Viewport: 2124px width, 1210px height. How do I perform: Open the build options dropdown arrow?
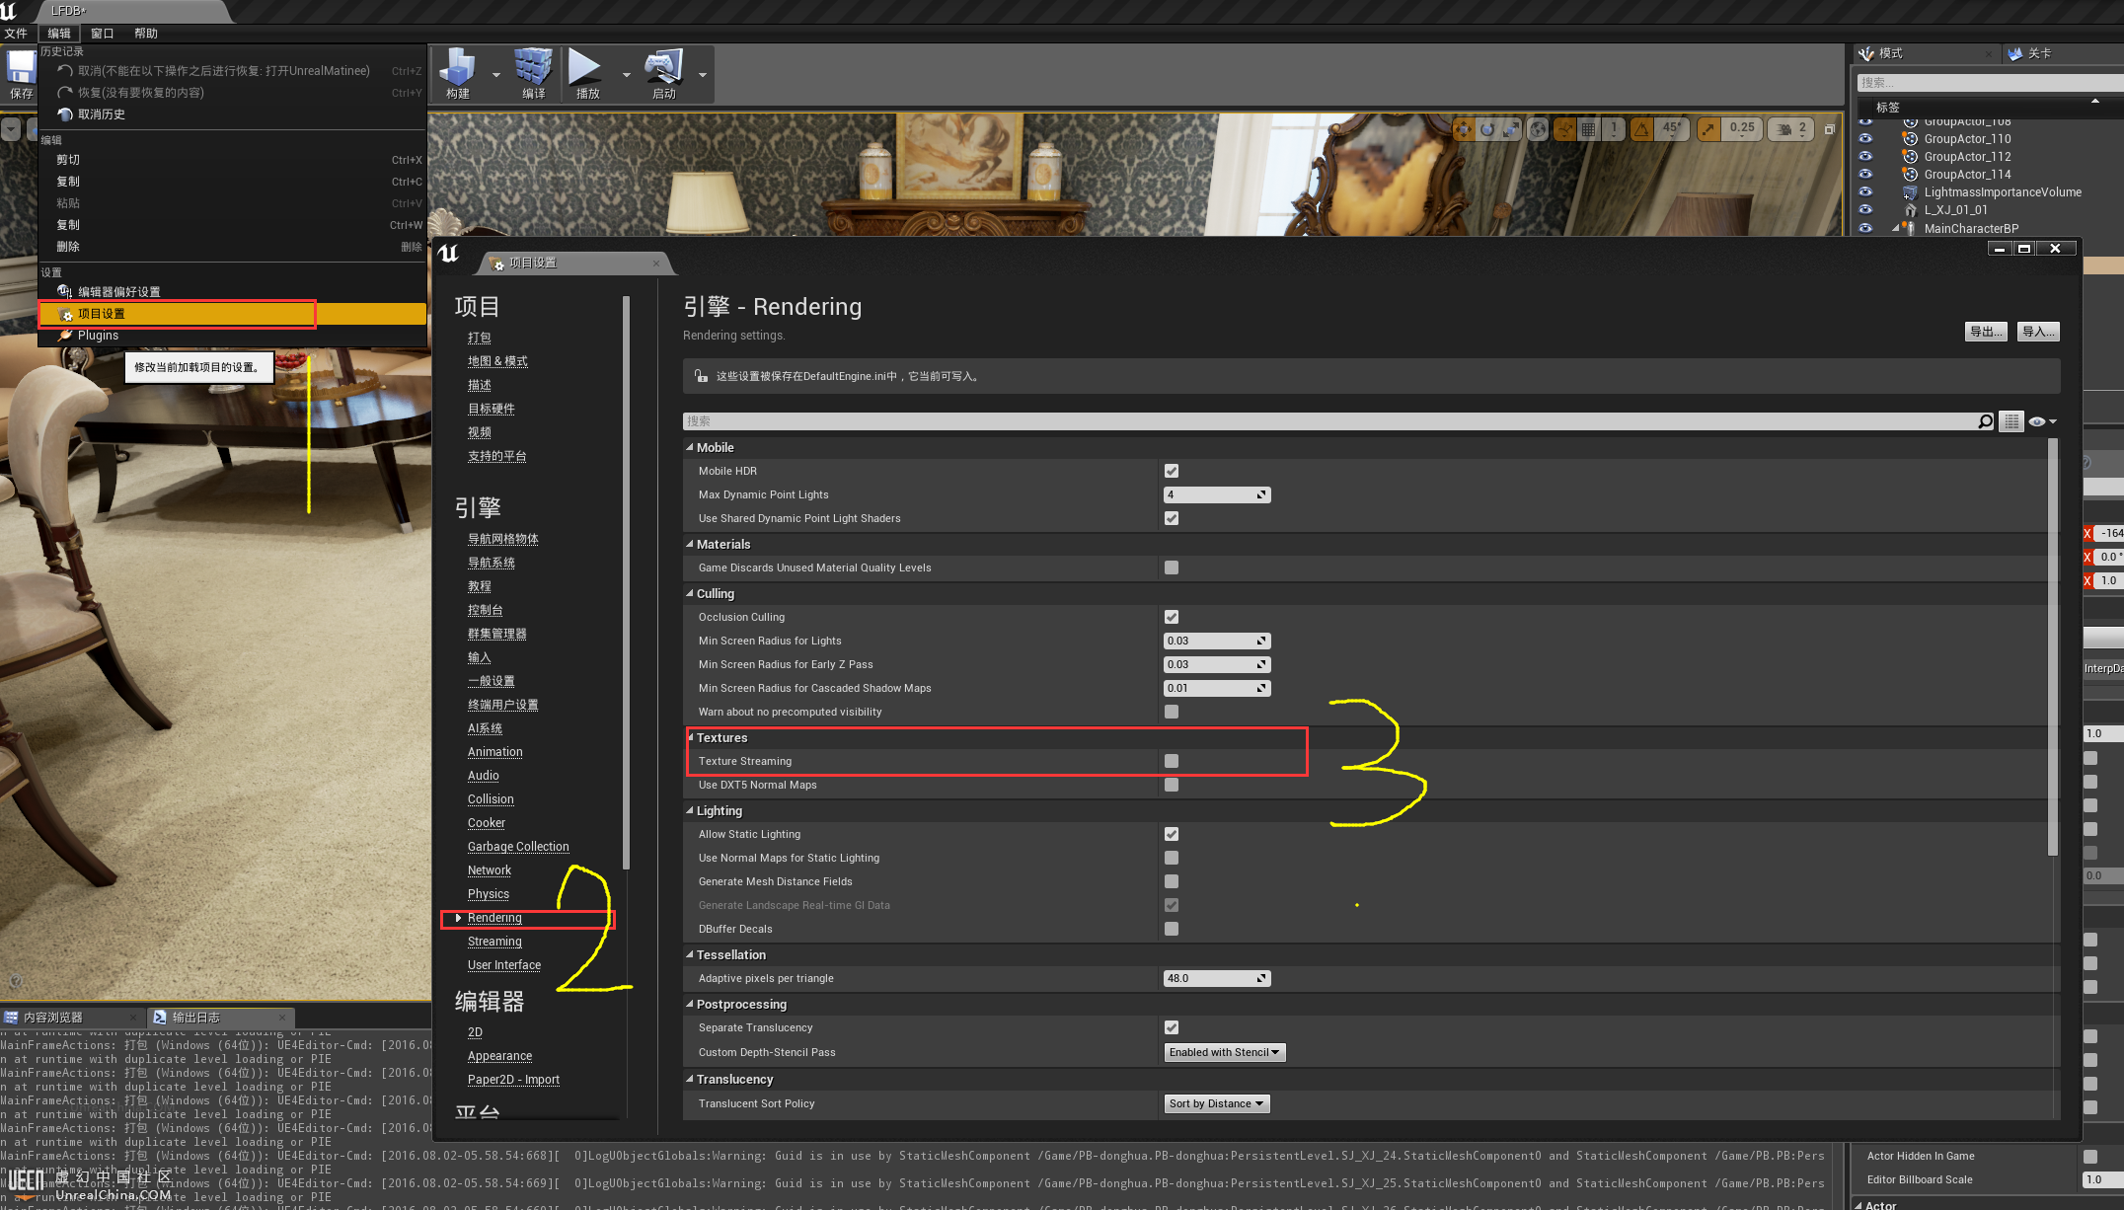tap(495, 75)
